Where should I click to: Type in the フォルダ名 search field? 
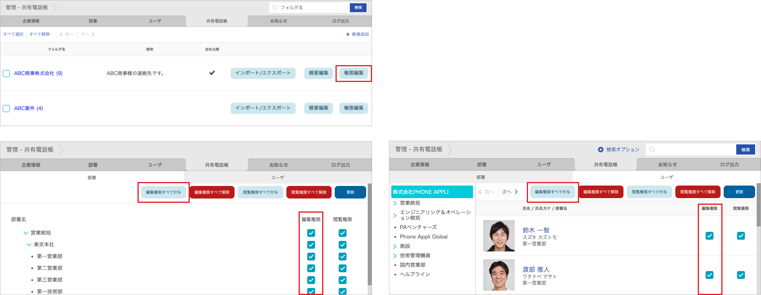(x=312, y=7)
